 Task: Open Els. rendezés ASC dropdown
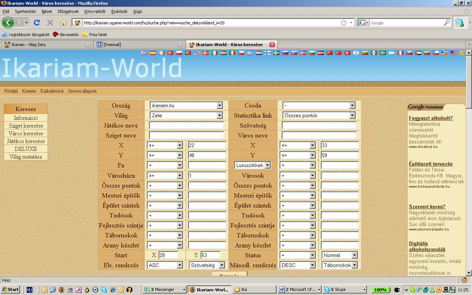pos(165,265)
